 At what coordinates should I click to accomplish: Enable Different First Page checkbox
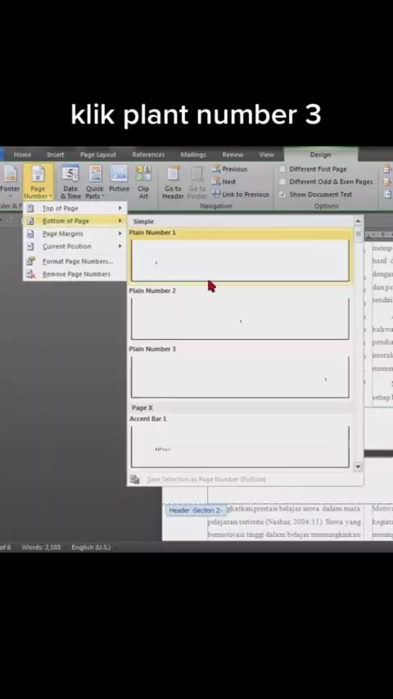tap(282, 169)
